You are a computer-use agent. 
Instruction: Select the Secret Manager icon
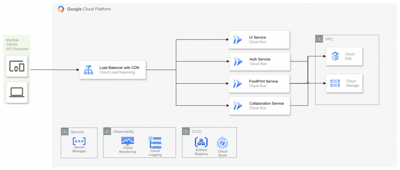point(79,141)
